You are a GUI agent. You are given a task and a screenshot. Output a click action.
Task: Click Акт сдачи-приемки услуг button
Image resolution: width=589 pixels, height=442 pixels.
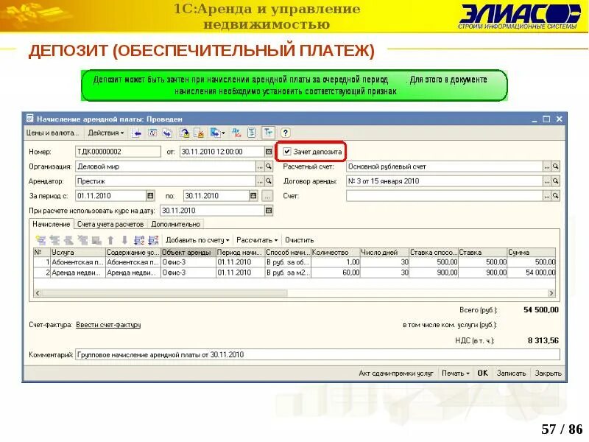pos(396,373)
